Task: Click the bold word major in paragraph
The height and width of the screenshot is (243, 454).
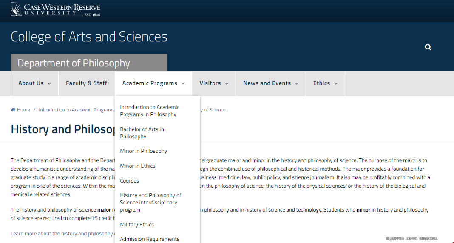Action: [104, 210]
